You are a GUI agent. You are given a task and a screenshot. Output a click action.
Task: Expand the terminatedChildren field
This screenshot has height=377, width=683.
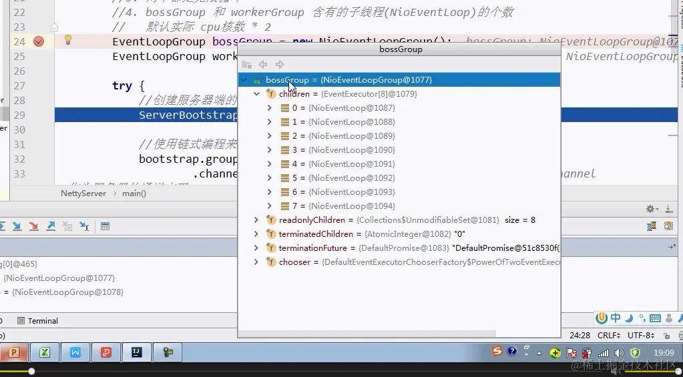pyautogui.click(x=256, y=234)
